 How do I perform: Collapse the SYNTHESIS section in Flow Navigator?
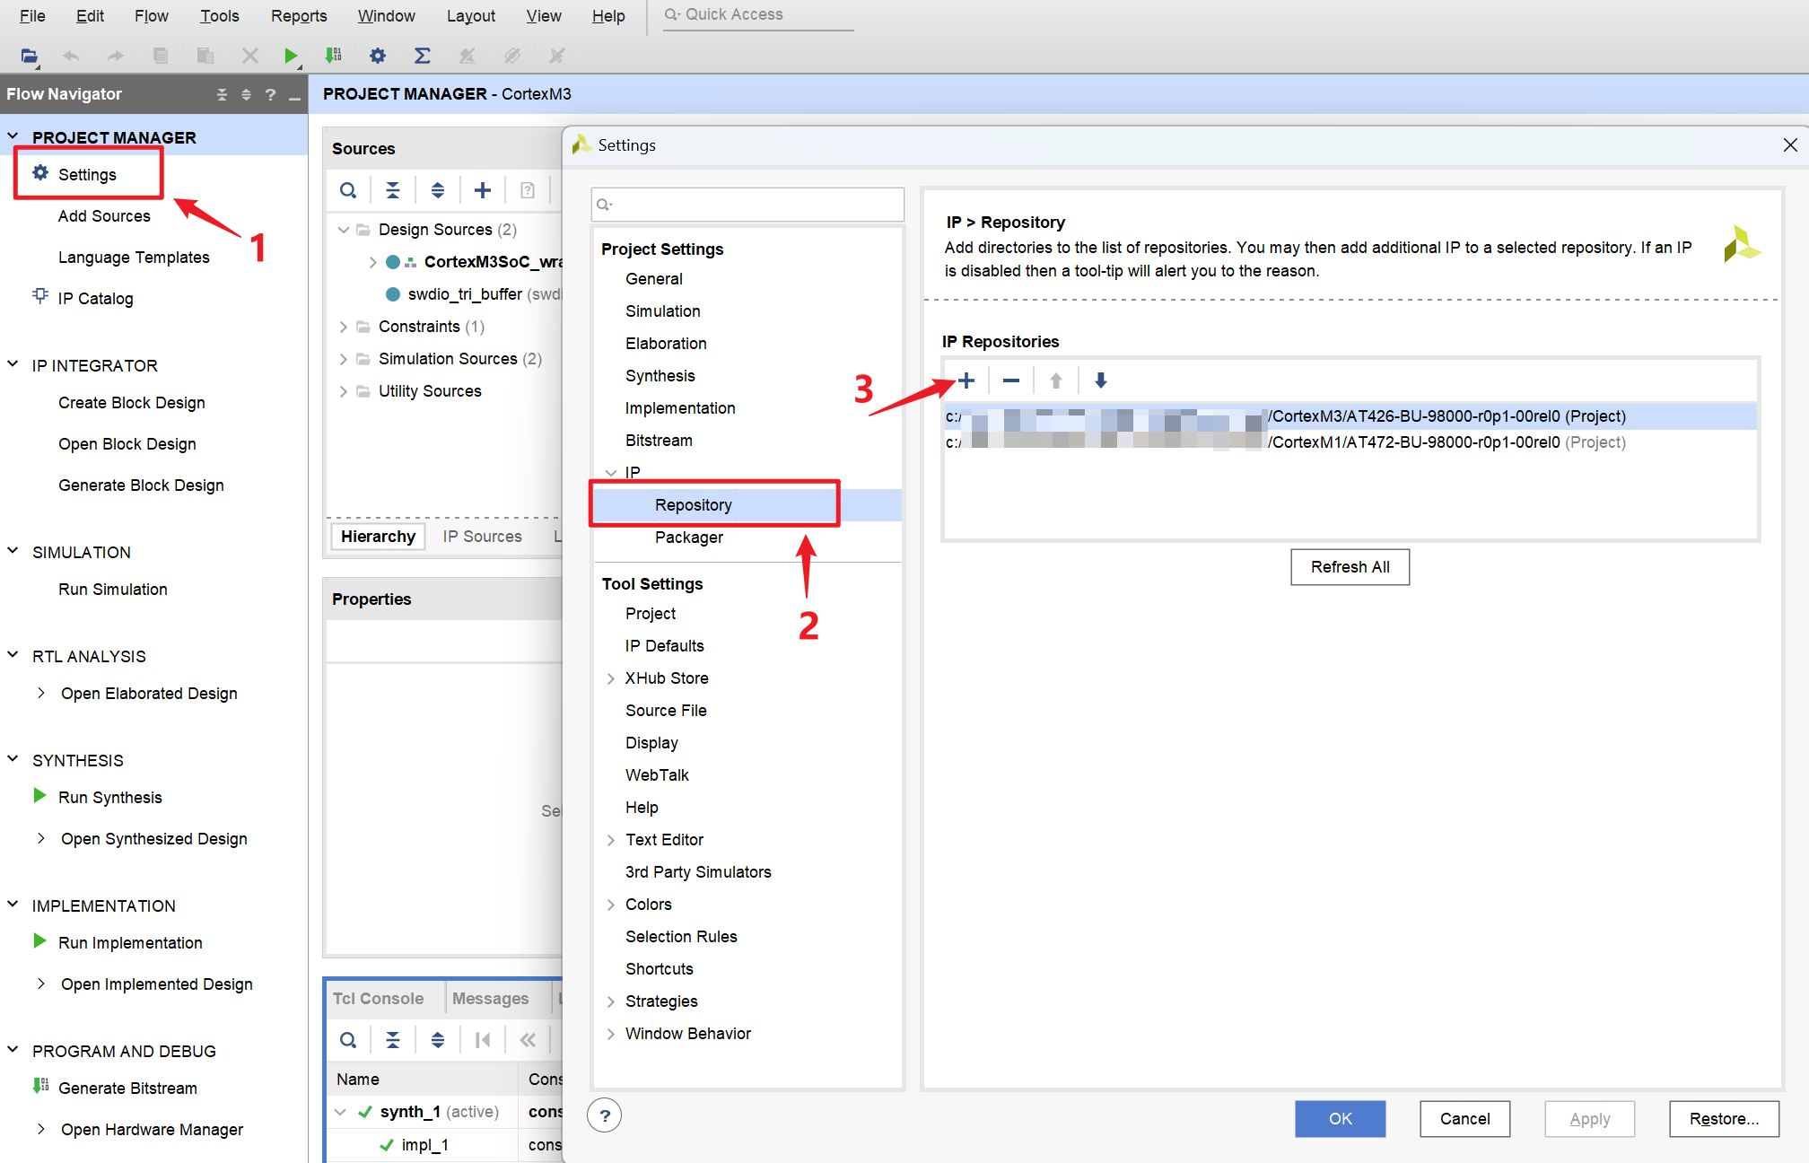(x=13, y=759)
